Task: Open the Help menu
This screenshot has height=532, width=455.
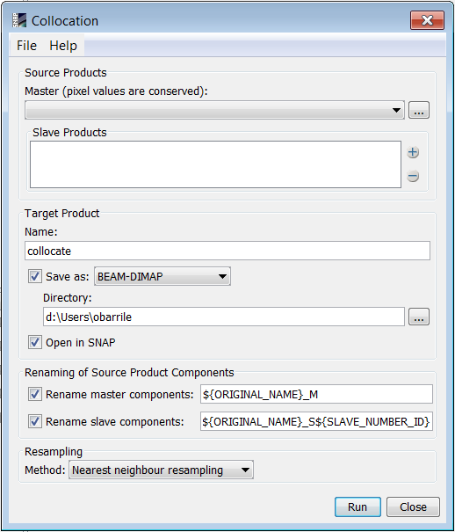Action: (63, 46)
